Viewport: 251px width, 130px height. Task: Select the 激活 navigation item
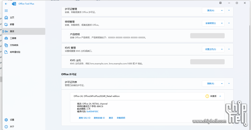pos(24,31)
